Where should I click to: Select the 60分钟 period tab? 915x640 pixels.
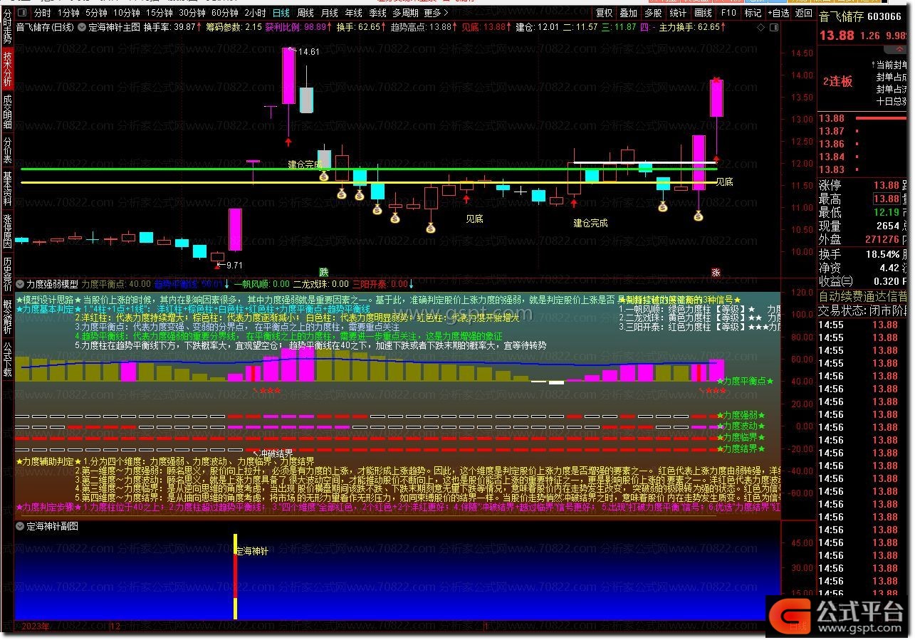coord(225,13)
